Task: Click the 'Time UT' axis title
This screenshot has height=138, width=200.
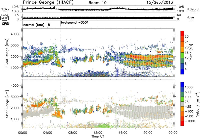Action: click(98, 137)
